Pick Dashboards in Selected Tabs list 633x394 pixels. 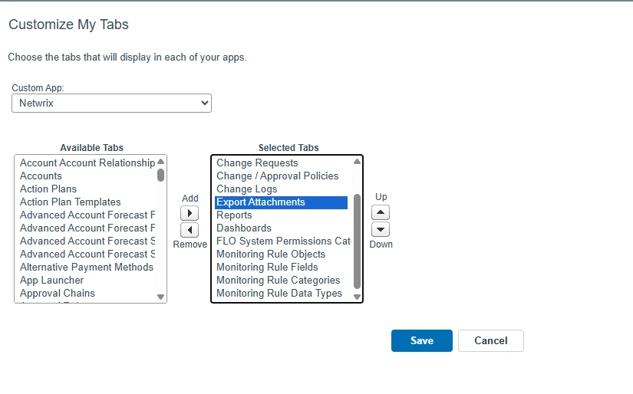point(244,228)
